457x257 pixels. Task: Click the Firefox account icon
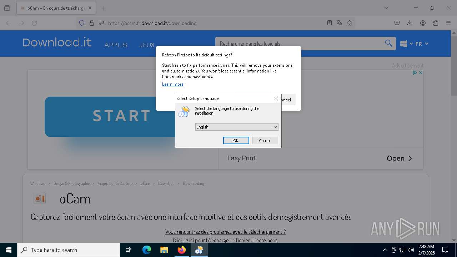click(x=423, y=23)
